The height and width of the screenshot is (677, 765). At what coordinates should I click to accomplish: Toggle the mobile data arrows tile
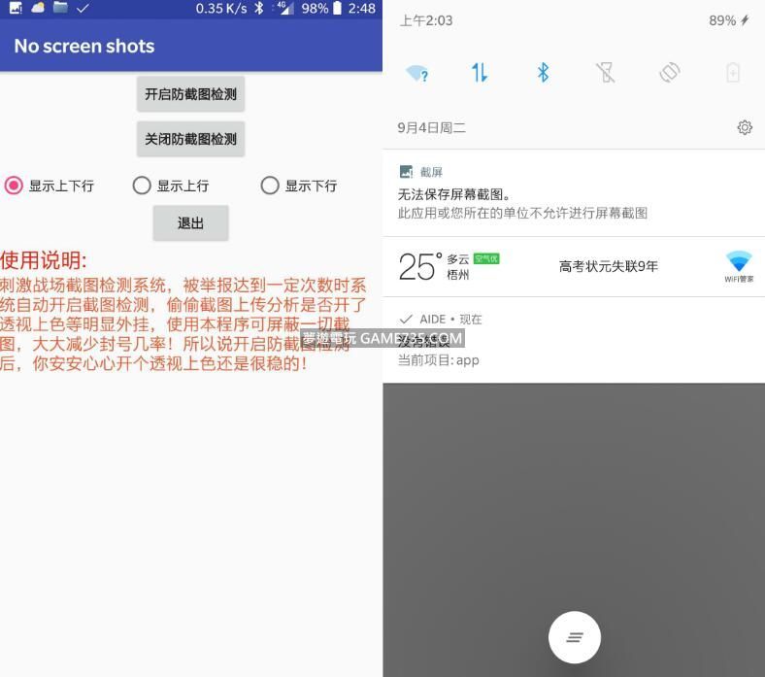(480, 73)
